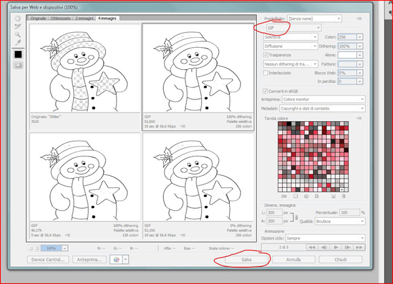Click the Chiudi button
Image resolution: width=393 pixels, height=284 pixels.
point(341,260)
